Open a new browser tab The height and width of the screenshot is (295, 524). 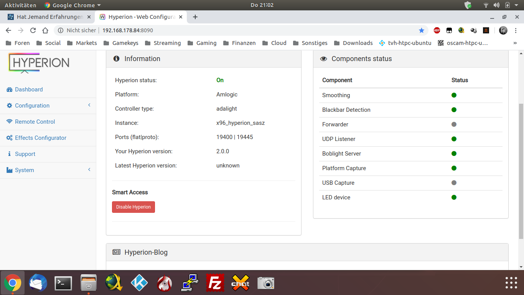tap(195, 17)
